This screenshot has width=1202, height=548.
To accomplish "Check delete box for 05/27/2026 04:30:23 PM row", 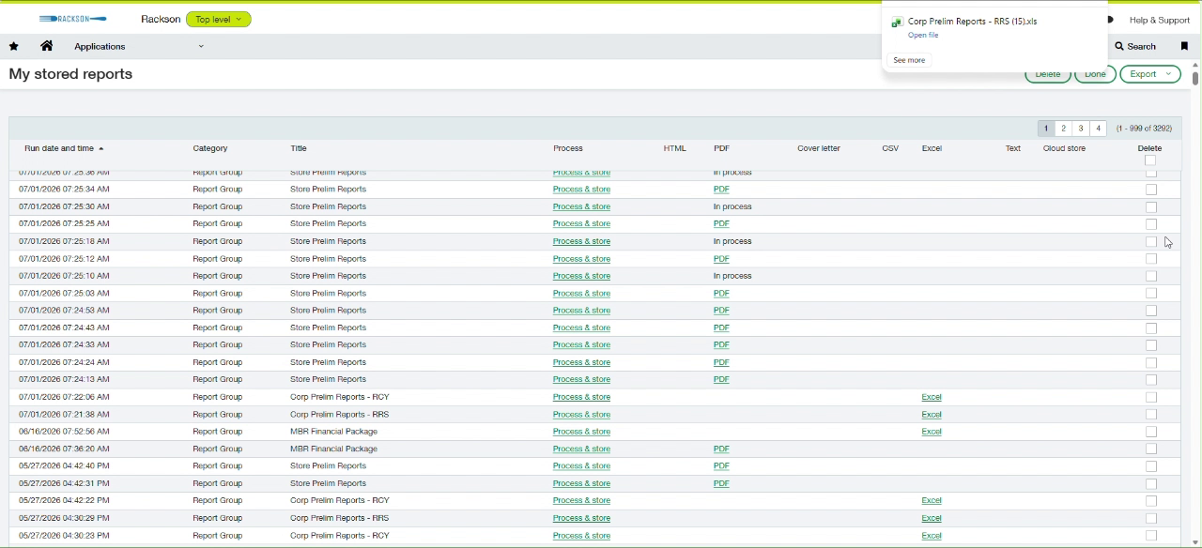I will point(1151,536).
